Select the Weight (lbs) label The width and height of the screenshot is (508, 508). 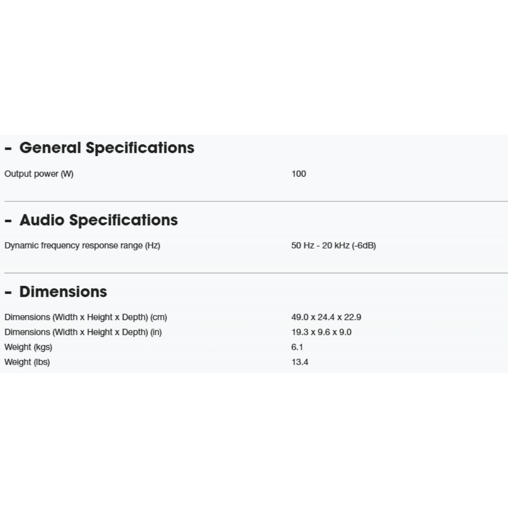[x=27, y=362]
